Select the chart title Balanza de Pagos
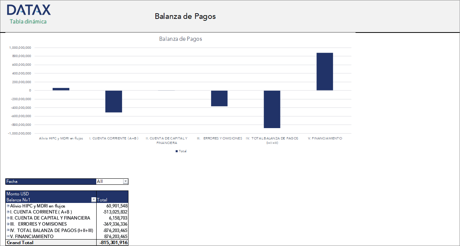The height and width of the screenshot is (246, 460). point(180,39)
